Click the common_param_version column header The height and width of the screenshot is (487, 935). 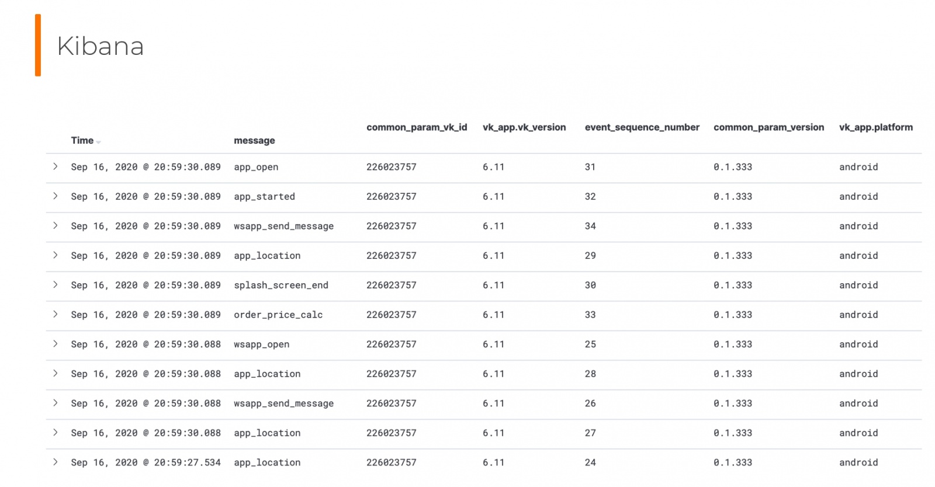768,127
